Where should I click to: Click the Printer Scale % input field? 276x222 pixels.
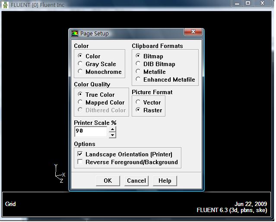91,131
